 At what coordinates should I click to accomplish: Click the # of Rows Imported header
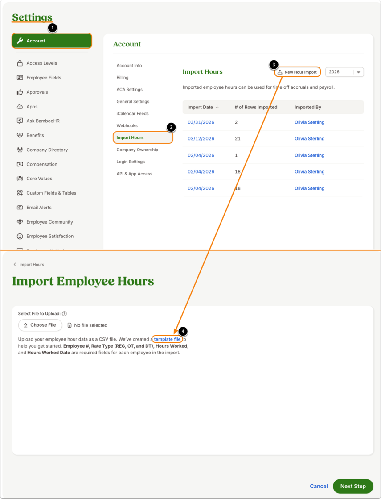coord(256,107)
